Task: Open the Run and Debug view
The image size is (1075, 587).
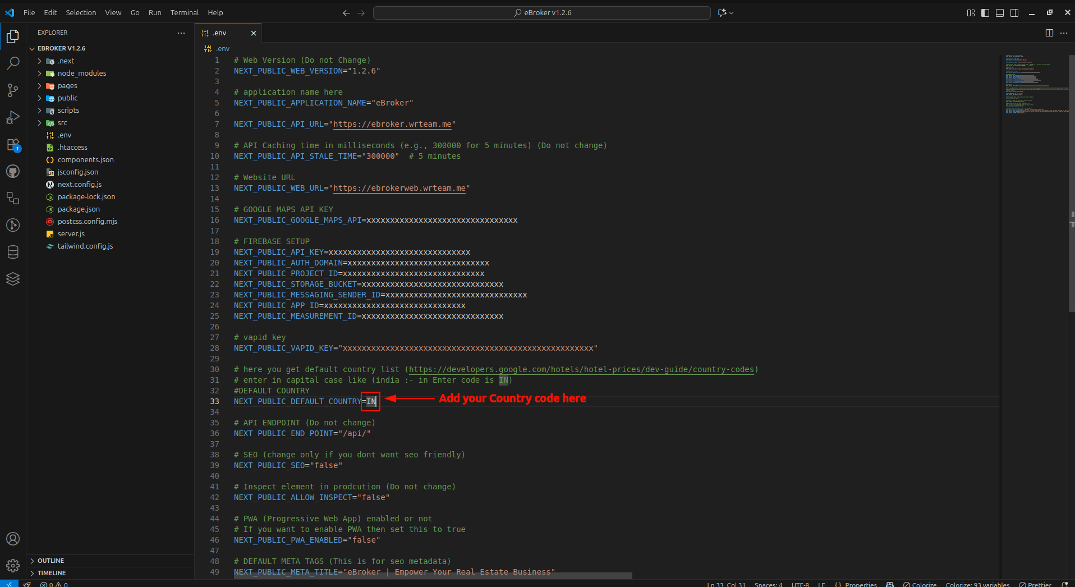Action: coord(13,117)
